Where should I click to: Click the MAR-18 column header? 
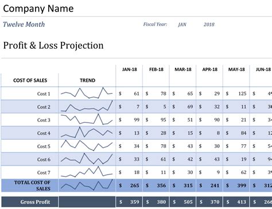click(x=183, y=69)
